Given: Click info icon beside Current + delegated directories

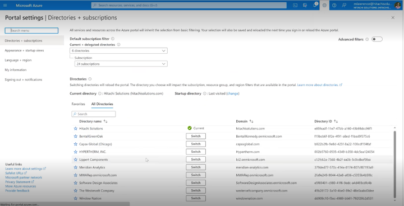Looking at the screenshot, I should coord(118,44).
